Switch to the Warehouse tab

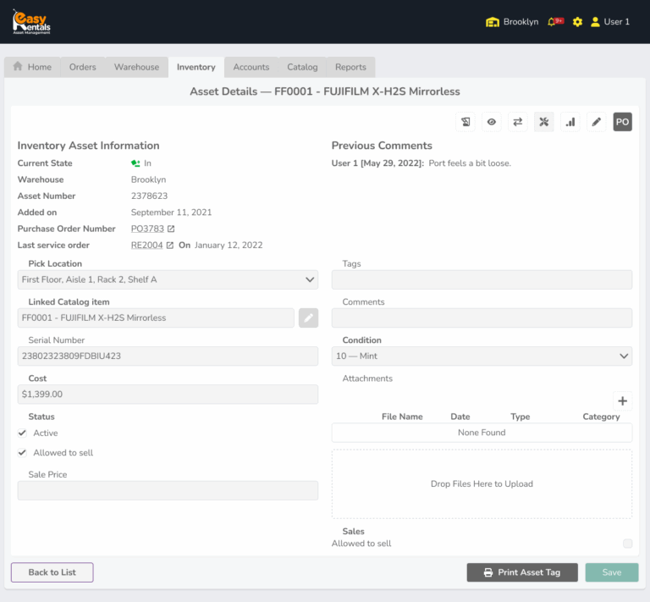tap(137, 67)
